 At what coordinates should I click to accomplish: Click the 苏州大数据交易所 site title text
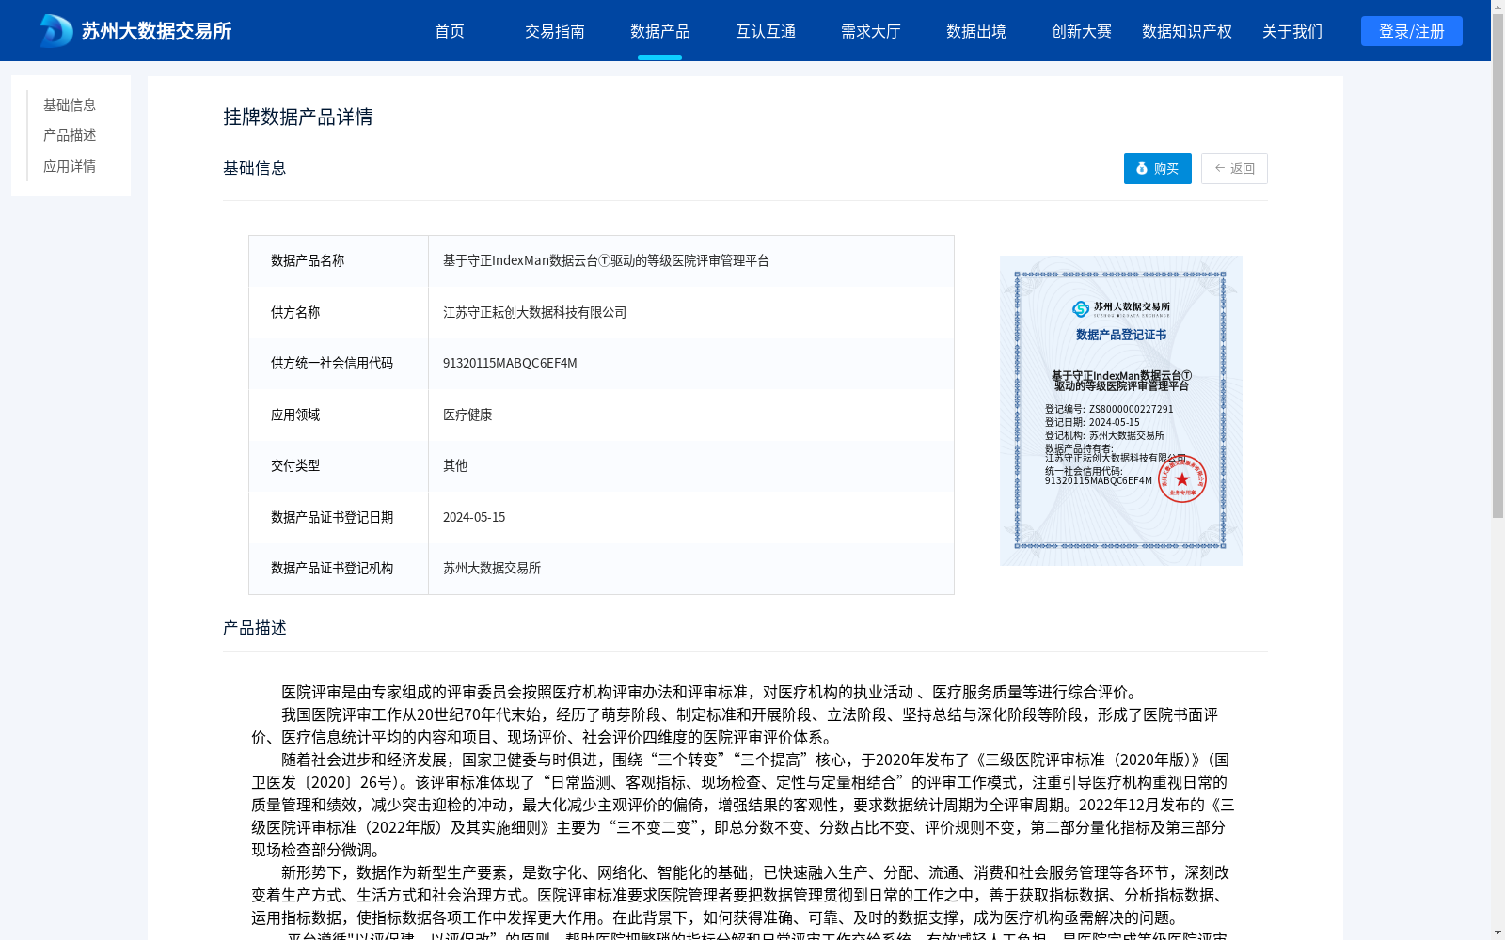[156, 31]
